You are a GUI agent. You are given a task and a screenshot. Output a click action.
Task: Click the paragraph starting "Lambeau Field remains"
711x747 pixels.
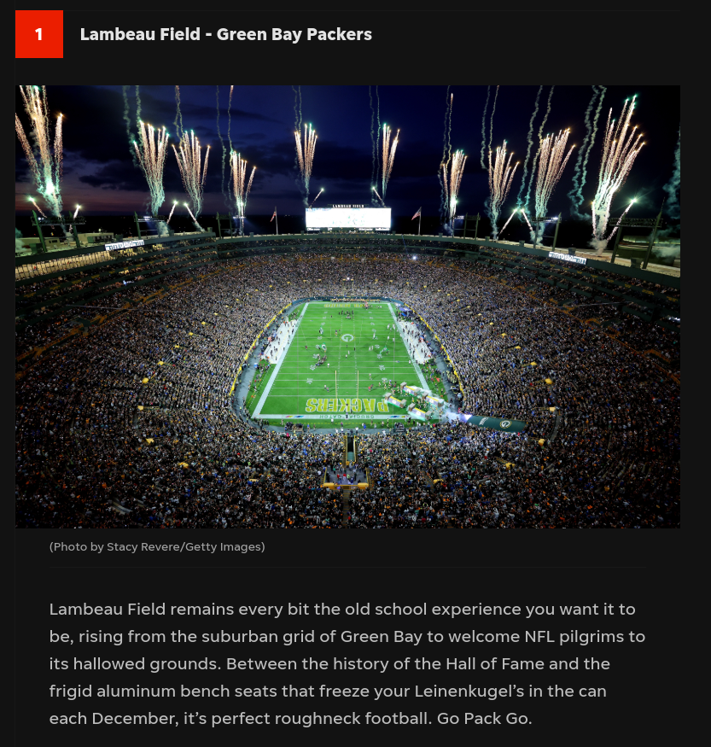coord(347,663)
